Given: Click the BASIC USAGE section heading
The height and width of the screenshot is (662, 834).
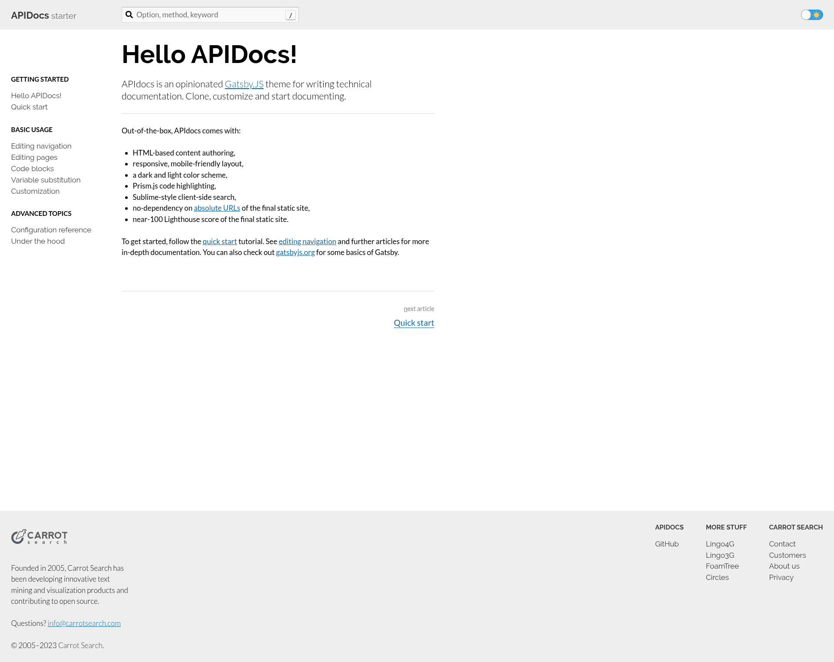Looking at the screenshot, I should click(32, 130).
